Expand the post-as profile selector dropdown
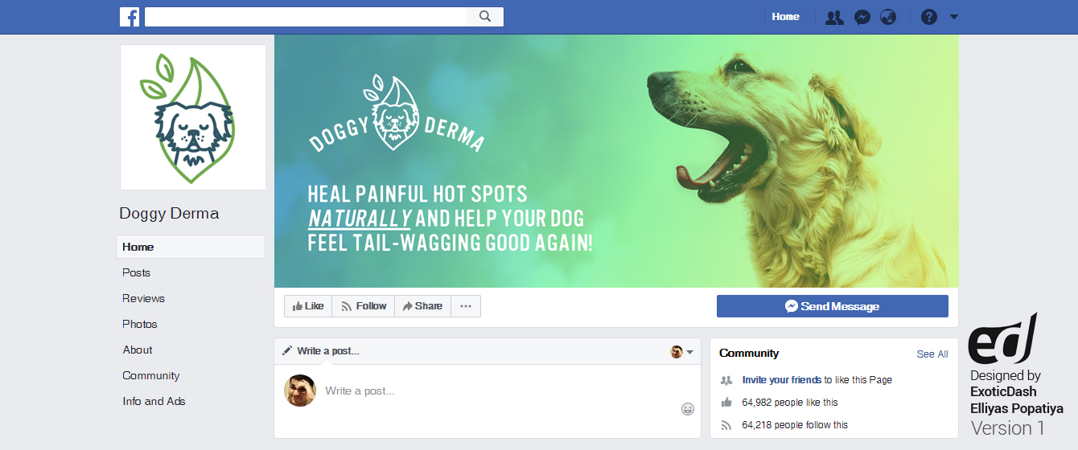 [x=682, y=351]
